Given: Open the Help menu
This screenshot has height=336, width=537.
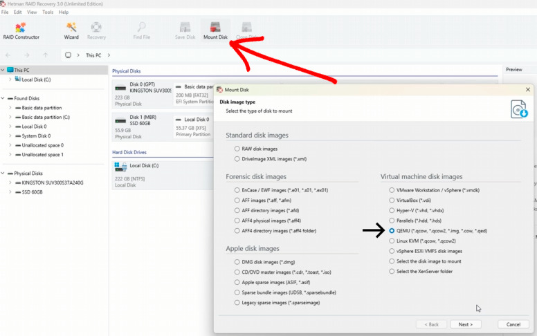Looking at the screenshot, I should (x=64, y=12).
